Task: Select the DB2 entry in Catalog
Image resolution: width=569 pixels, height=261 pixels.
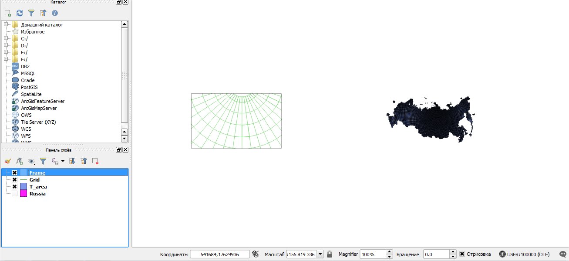Action: (25, 66)
